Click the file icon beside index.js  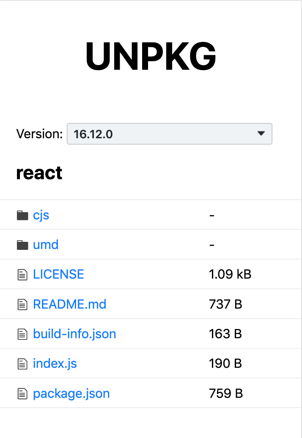pos(22,364)
